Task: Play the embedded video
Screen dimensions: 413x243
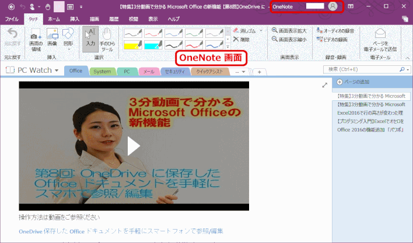Action: 134,146
